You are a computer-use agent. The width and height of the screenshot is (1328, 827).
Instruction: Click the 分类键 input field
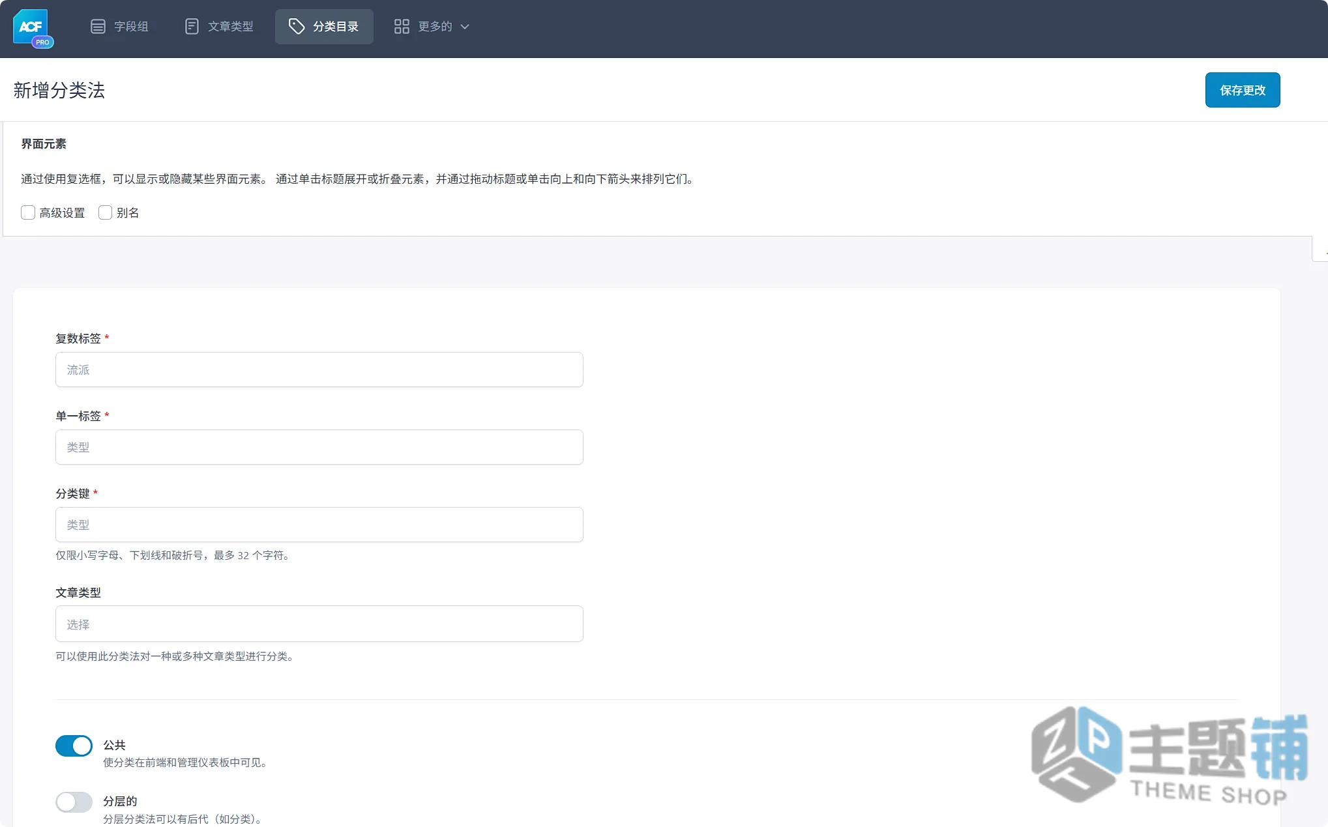pos(319,525)
